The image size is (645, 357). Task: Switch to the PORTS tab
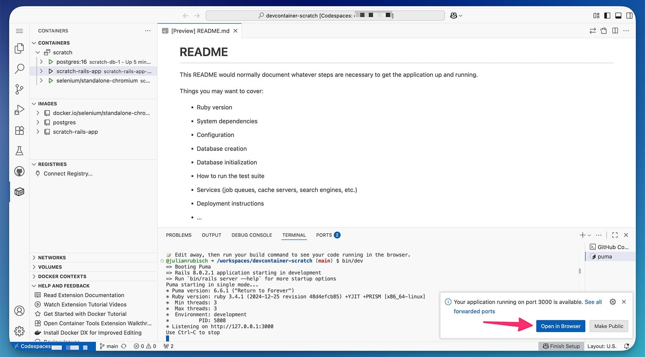tap(324, 235)
